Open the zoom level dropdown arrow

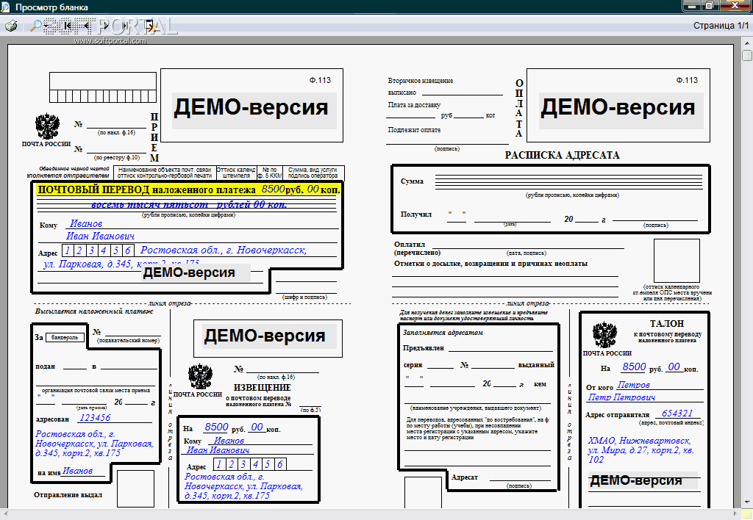(x=46, y=26)
